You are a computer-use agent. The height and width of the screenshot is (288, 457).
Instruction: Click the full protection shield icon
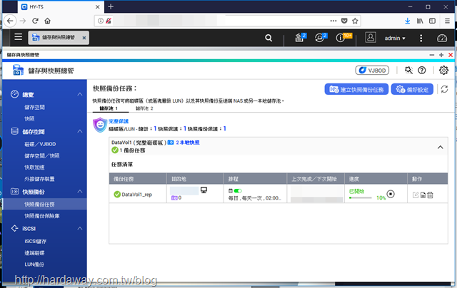click(100, 125)
